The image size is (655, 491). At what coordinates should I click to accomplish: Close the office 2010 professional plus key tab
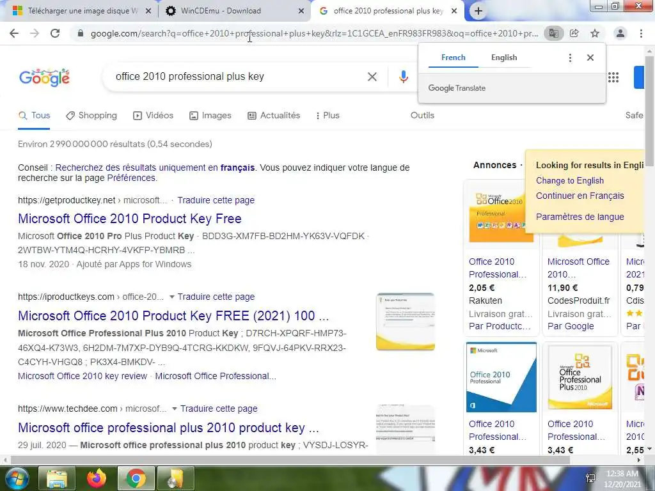coord(454,12)
